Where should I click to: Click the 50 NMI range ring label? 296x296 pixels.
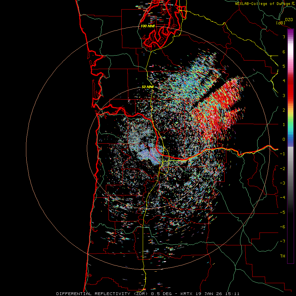pos(147,87)
